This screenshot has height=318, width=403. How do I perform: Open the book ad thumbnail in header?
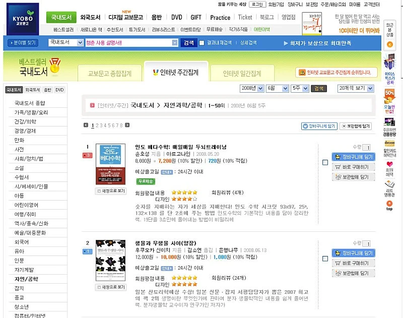[312, 24]
